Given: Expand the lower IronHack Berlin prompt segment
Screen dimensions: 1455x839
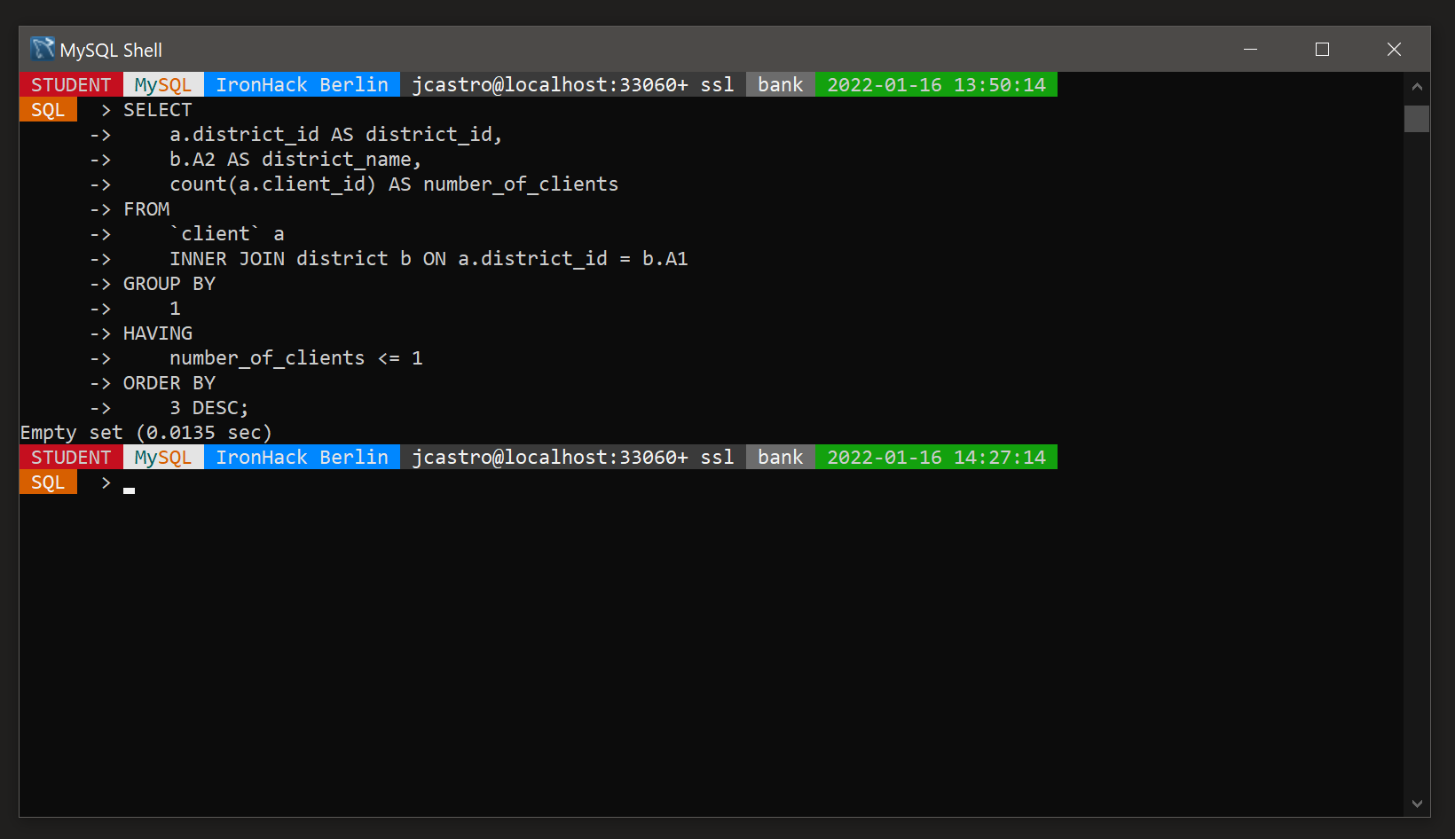Looking at the screenshot, I should [x=302, y=457].
